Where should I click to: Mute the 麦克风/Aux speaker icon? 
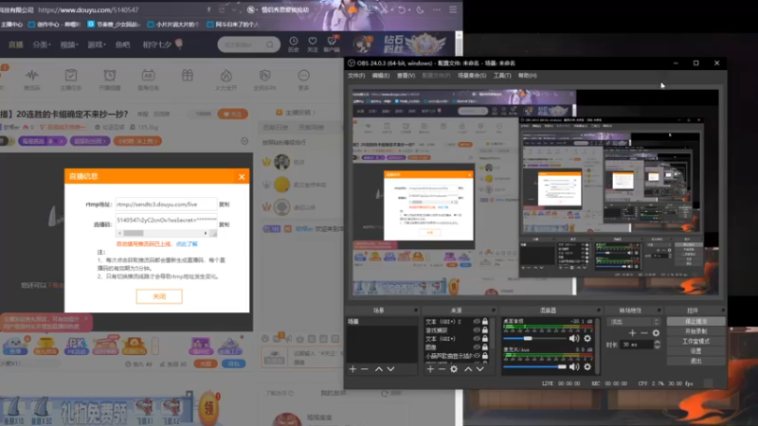[574, 367]
